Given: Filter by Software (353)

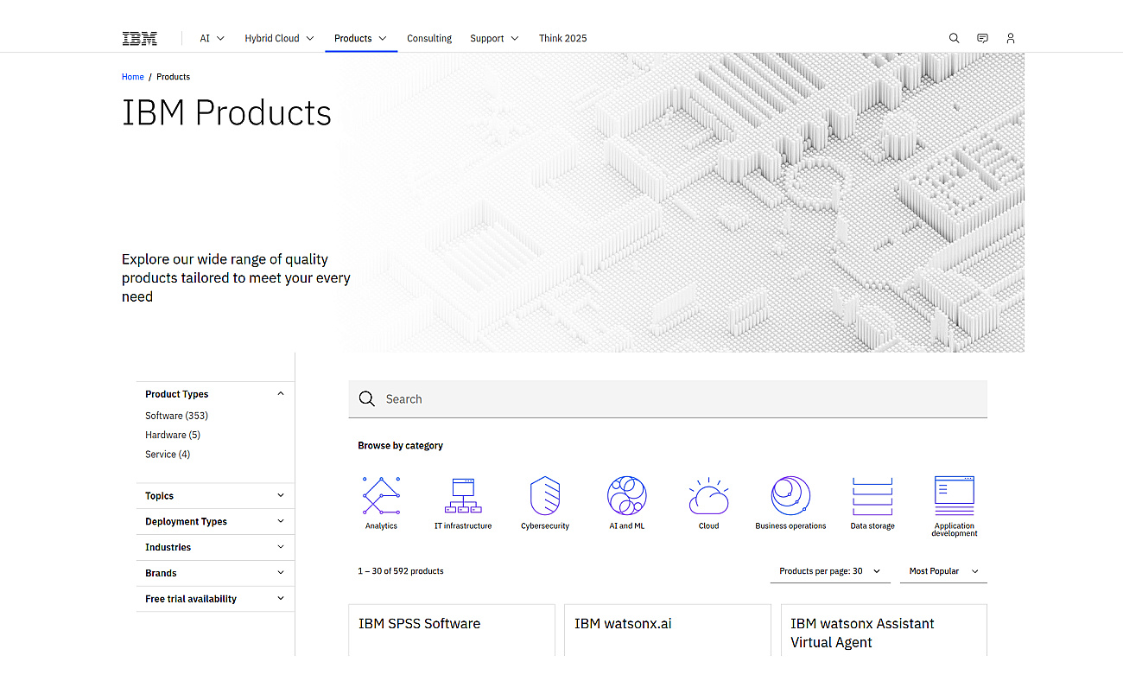Looking at the screenshot, I should pyautogui.click(x=176, y=416).
